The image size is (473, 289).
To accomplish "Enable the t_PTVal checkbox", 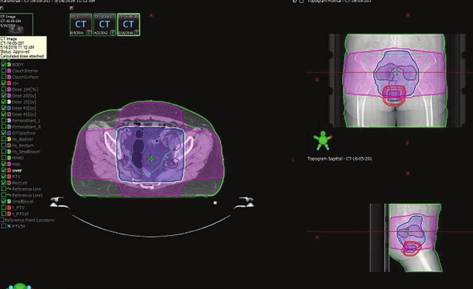I will point(4,214).
